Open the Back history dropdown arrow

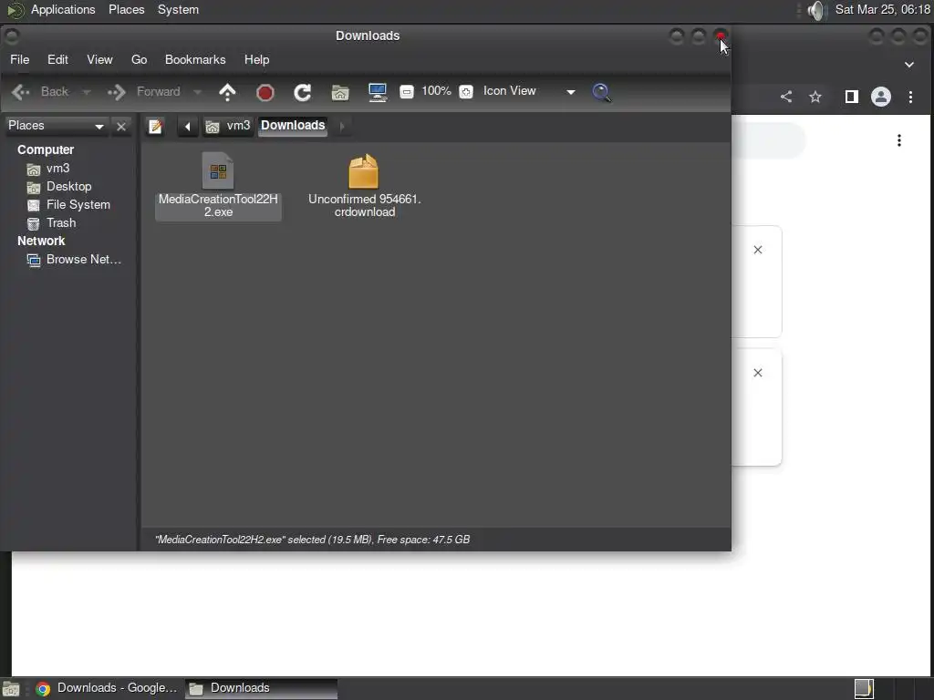click(87, 92)
